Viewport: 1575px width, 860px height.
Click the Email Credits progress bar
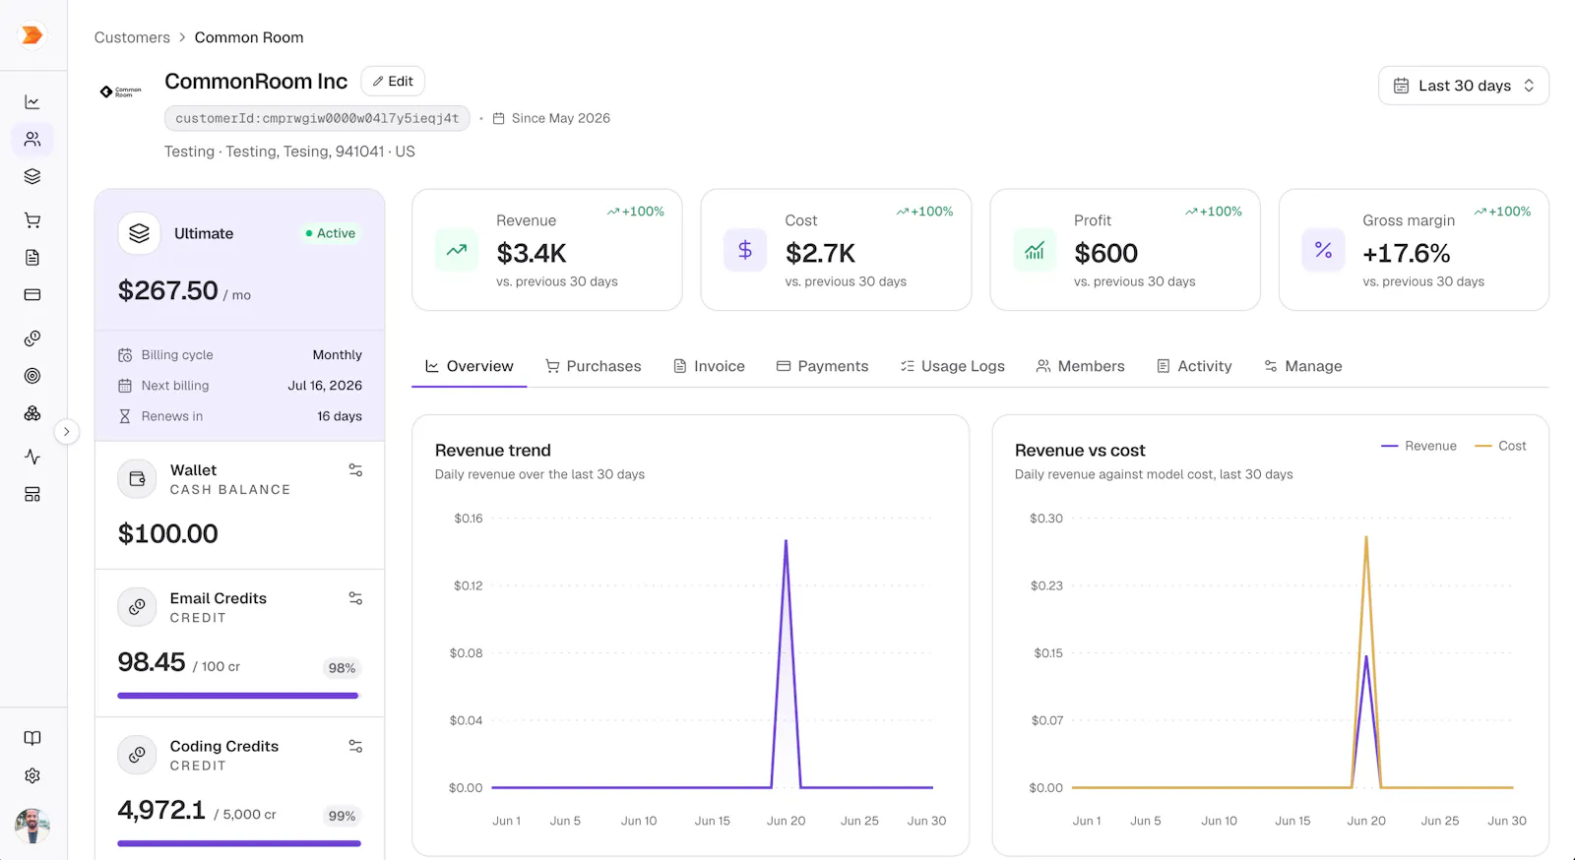coord(239,696)
